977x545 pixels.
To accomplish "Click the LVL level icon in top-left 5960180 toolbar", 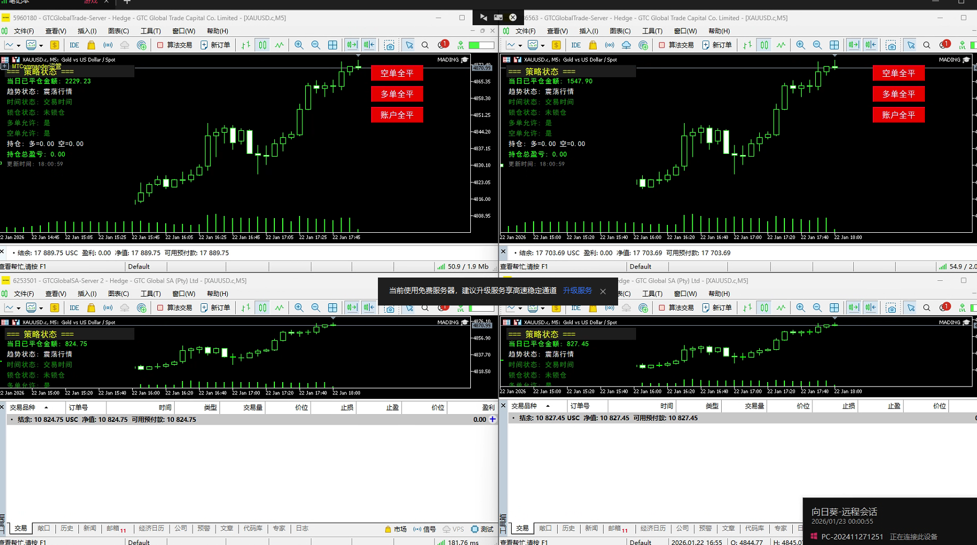I will point(460,45).
